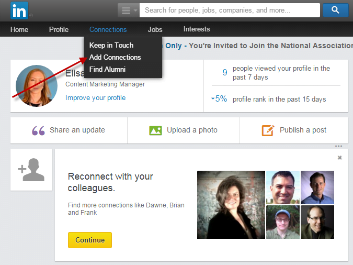Screen dimensions: 353x265
Task: Click Upload a photo text
Action: (x=192, y=130)
